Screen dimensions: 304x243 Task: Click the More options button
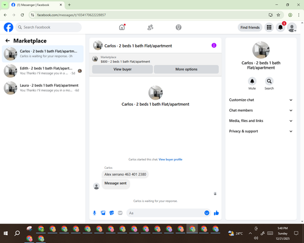pyautogui.click(x=186, y=69)
